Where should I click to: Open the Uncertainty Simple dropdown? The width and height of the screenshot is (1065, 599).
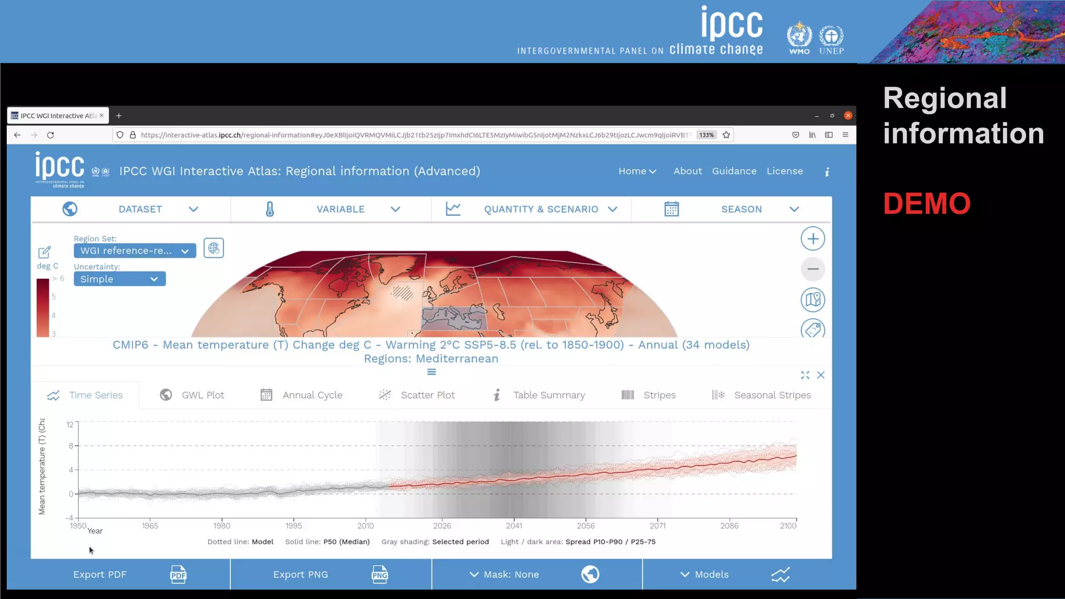coord(120,279)
